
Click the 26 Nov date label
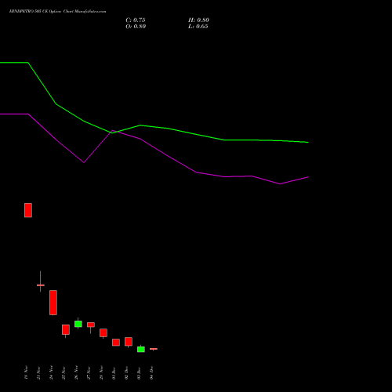(76, 372)
